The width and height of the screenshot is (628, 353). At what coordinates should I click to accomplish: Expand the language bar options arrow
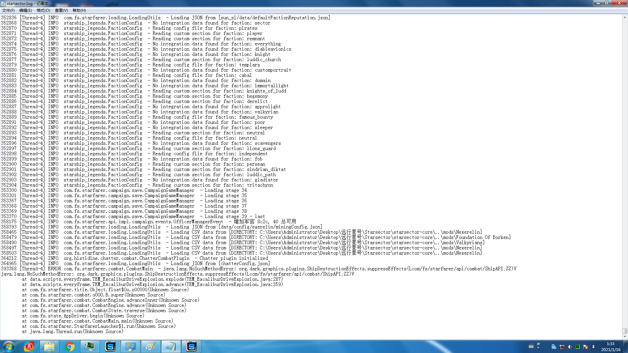pos(538,348)
